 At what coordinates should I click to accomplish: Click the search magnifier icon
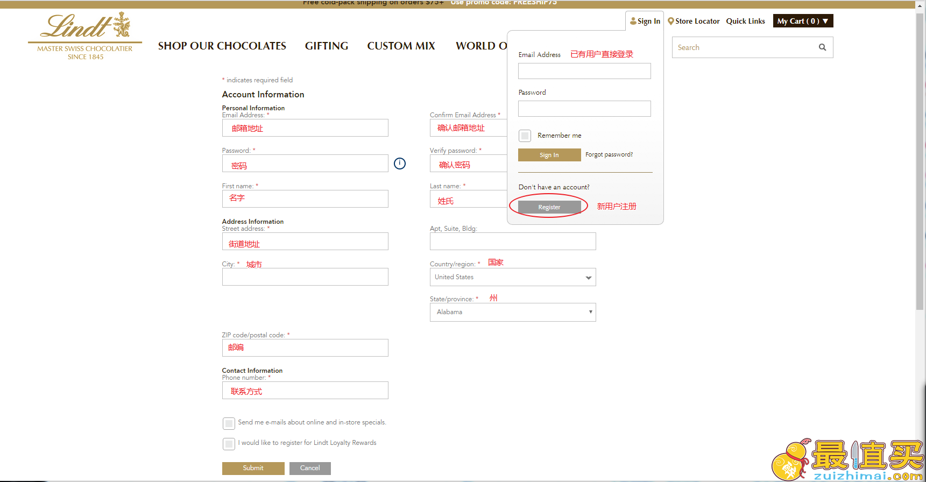pyautogui.click(x=822, y=47)
